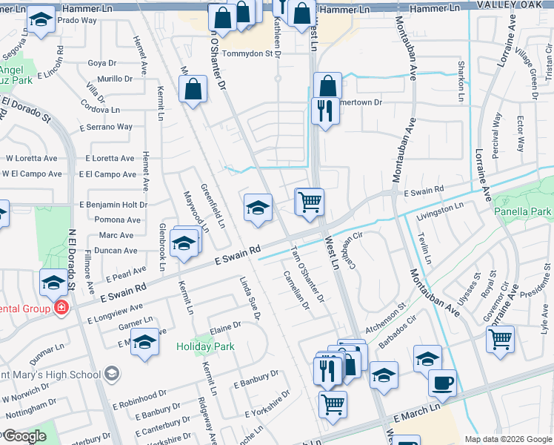Select the shopping bag marker right of Kathleen Dr at Hammer Ln
554x445 pixels.
pyautogui.click(x=301, y=14)
